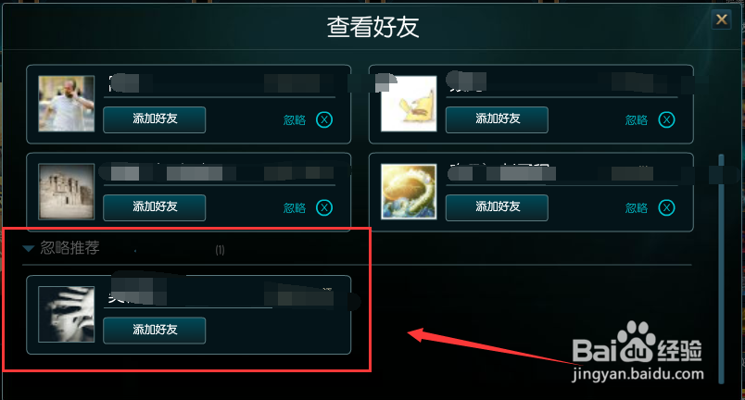
Task: Open the black-and-white hand avatar thumbnail
Action: (x=67, y=314)
